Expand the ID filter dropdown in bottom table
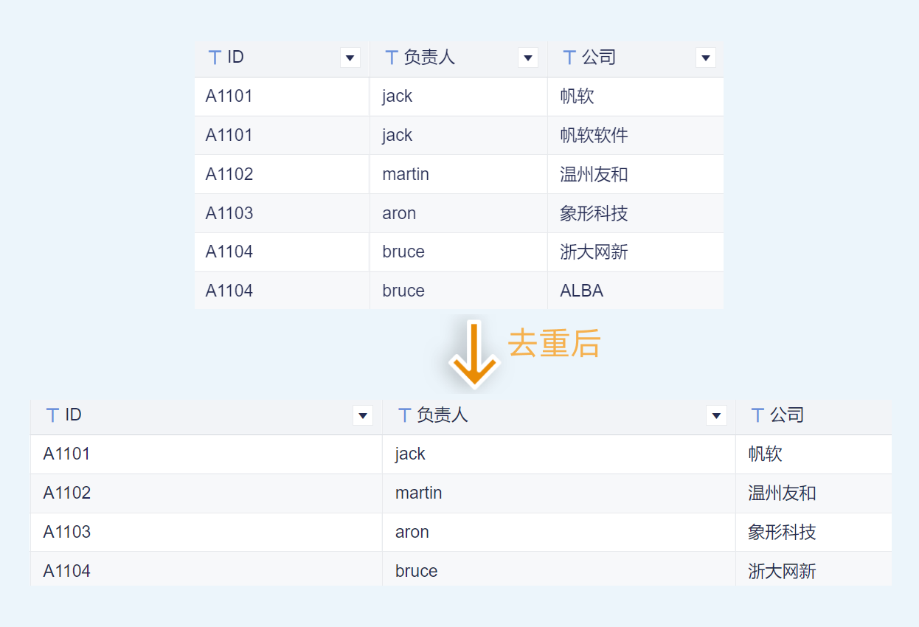The image size is (919, 627). coord(363,415)
